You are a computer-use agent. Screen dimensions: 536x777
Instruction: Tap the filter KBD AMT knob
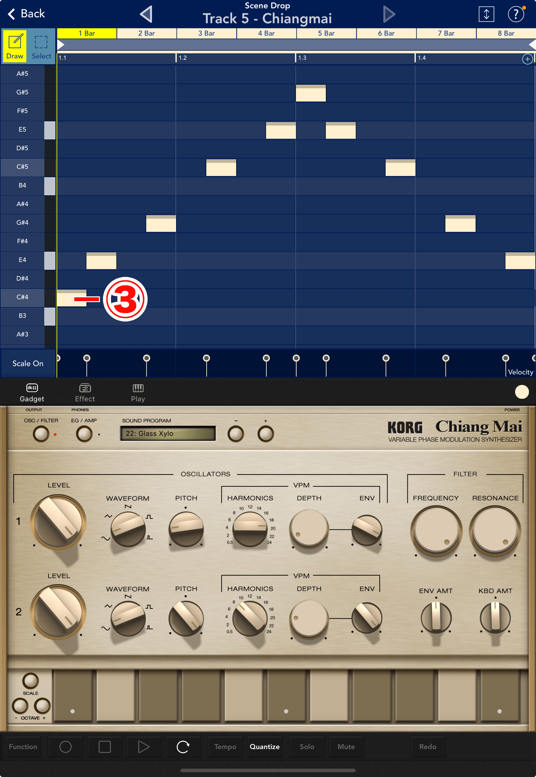coord(495,617)
